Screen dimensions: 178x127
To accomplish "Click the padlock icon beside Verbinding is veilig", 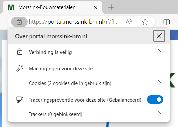I will click(20, 52).
